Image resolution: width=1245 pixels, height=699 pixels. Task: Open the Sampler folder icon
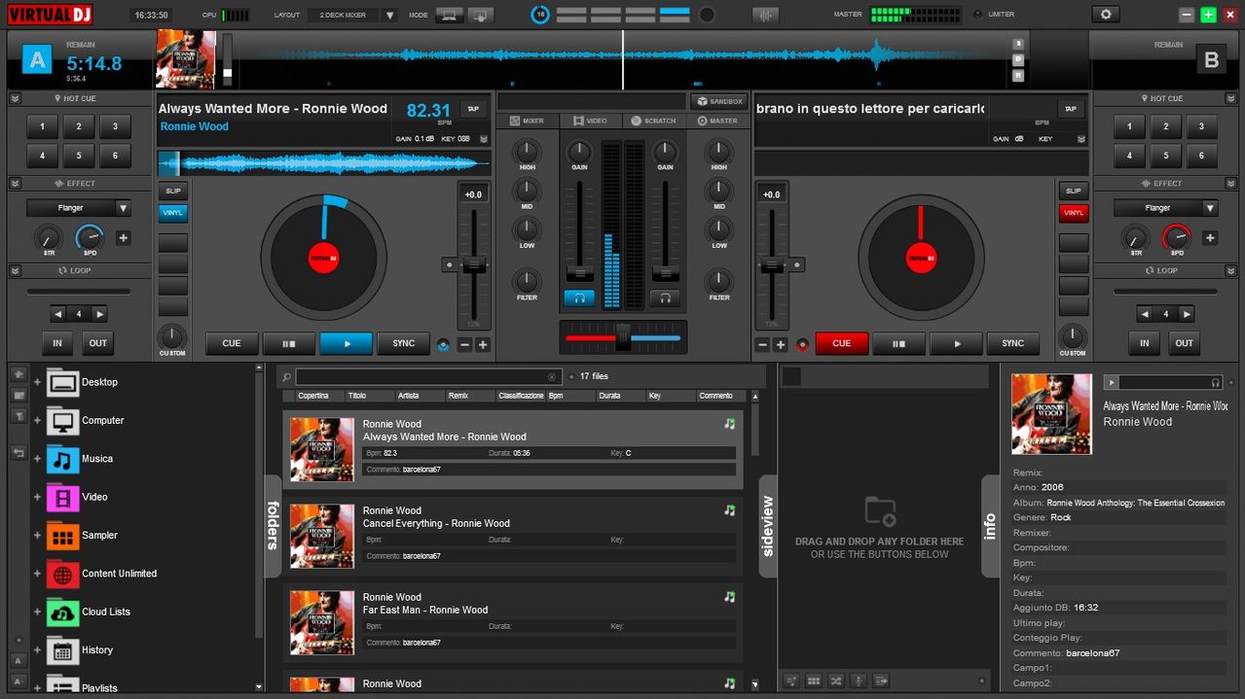[63, 536]
